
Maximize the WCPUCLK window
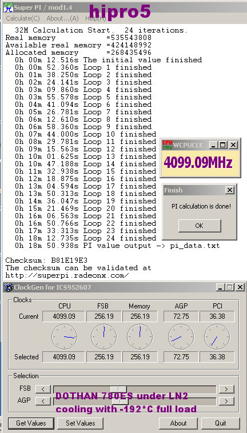click(x=222, y=145)
